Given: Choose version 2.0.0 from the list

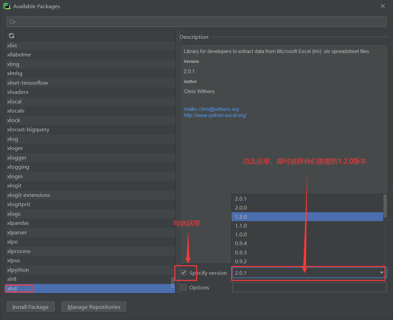Looking at the screenshot, I should pyautogui.click(x=307, y=208).
